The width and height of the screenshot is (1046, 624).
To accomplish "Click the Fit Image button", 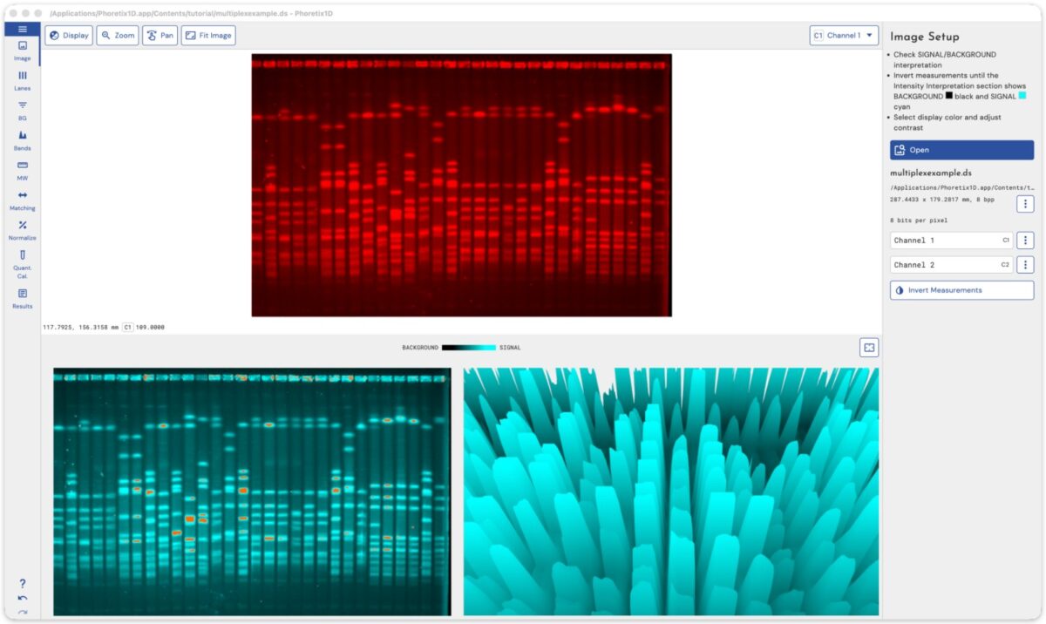I will tap(208, 36).
